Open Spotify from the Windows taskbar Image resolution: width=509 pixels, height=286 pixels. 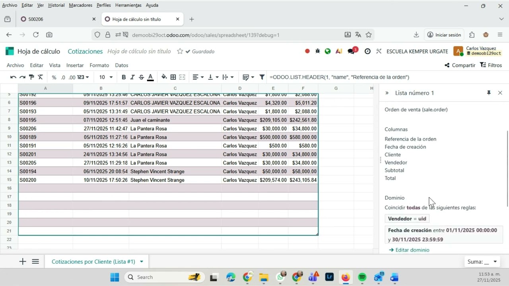click(x=362, y=277)
